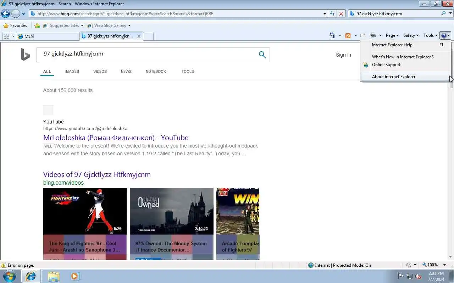Viewport: 454px width, 283px height.
Task: Click the red Stop loading icon
Action: coord(341,14)
